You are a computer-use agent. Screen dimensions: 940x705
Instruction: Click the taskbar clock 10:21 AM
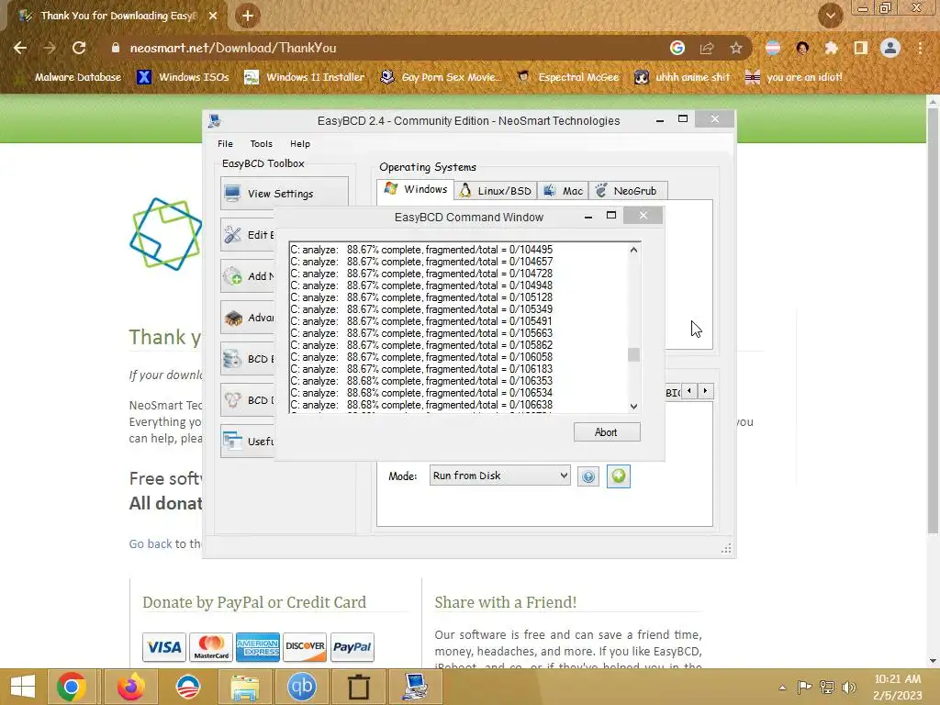(898, 679)
